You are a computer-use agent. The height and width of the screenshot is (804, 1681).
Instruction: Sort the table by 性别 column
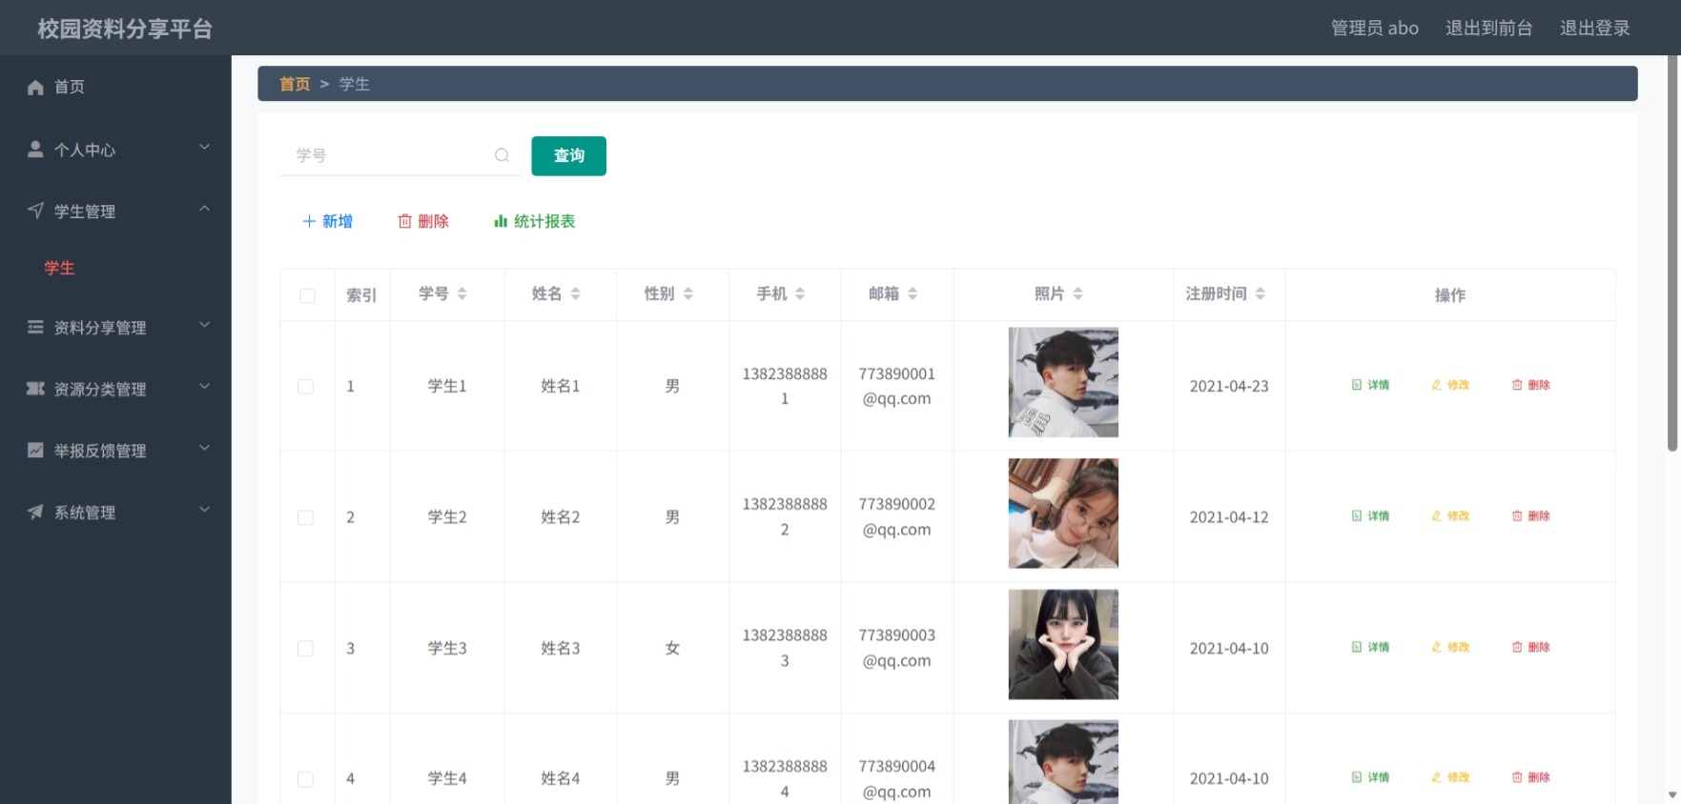pos(687,293)
